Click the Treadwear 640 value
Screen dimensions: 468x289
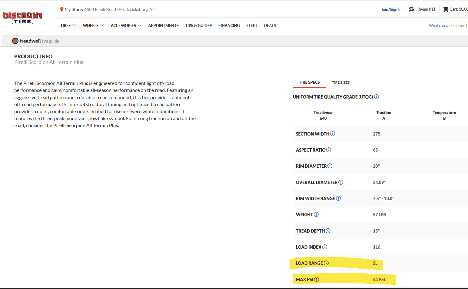click(323, 118)
